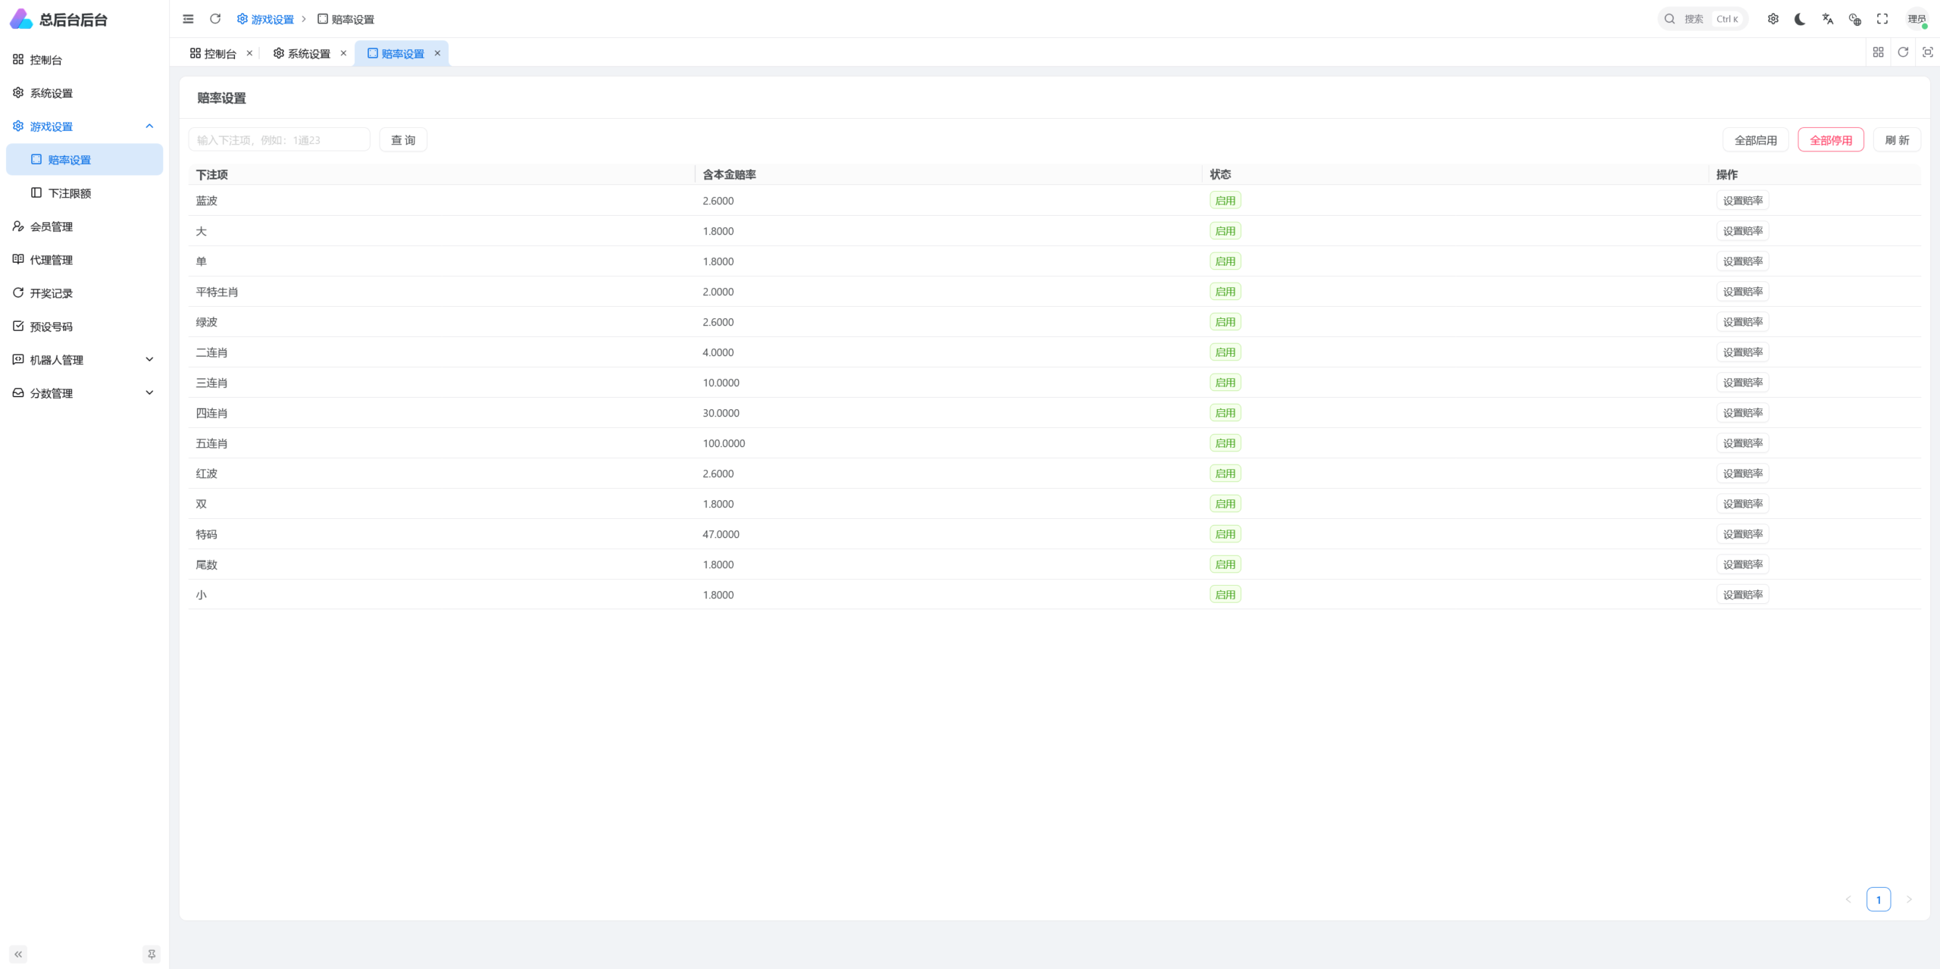Viewport: 1940px width, 969px height.
Task: Focus the 输入下注项 search field
Action: pyautogui.click(x=279, y=140)
